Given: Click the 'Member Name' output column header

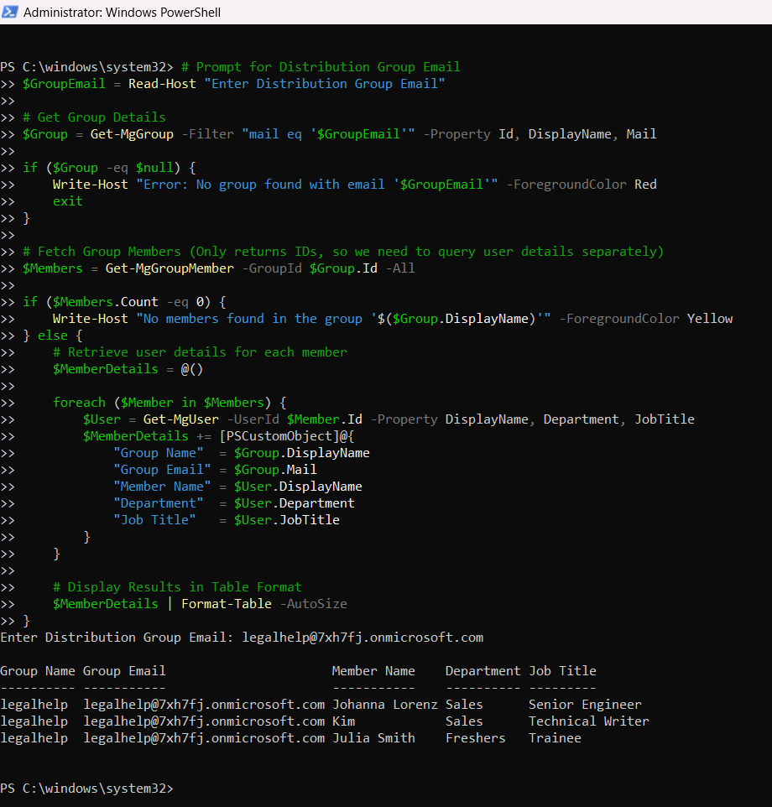Looking at the screenshot, I should coord(373,671).
